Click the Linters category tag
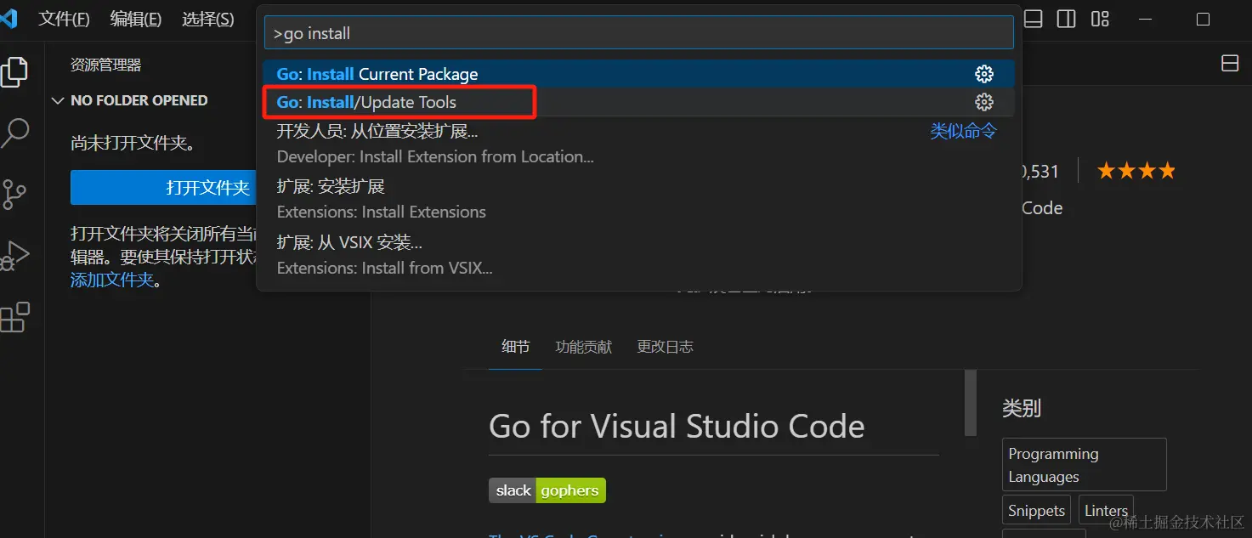The image size is (1252, 538). coord(1106,511)
